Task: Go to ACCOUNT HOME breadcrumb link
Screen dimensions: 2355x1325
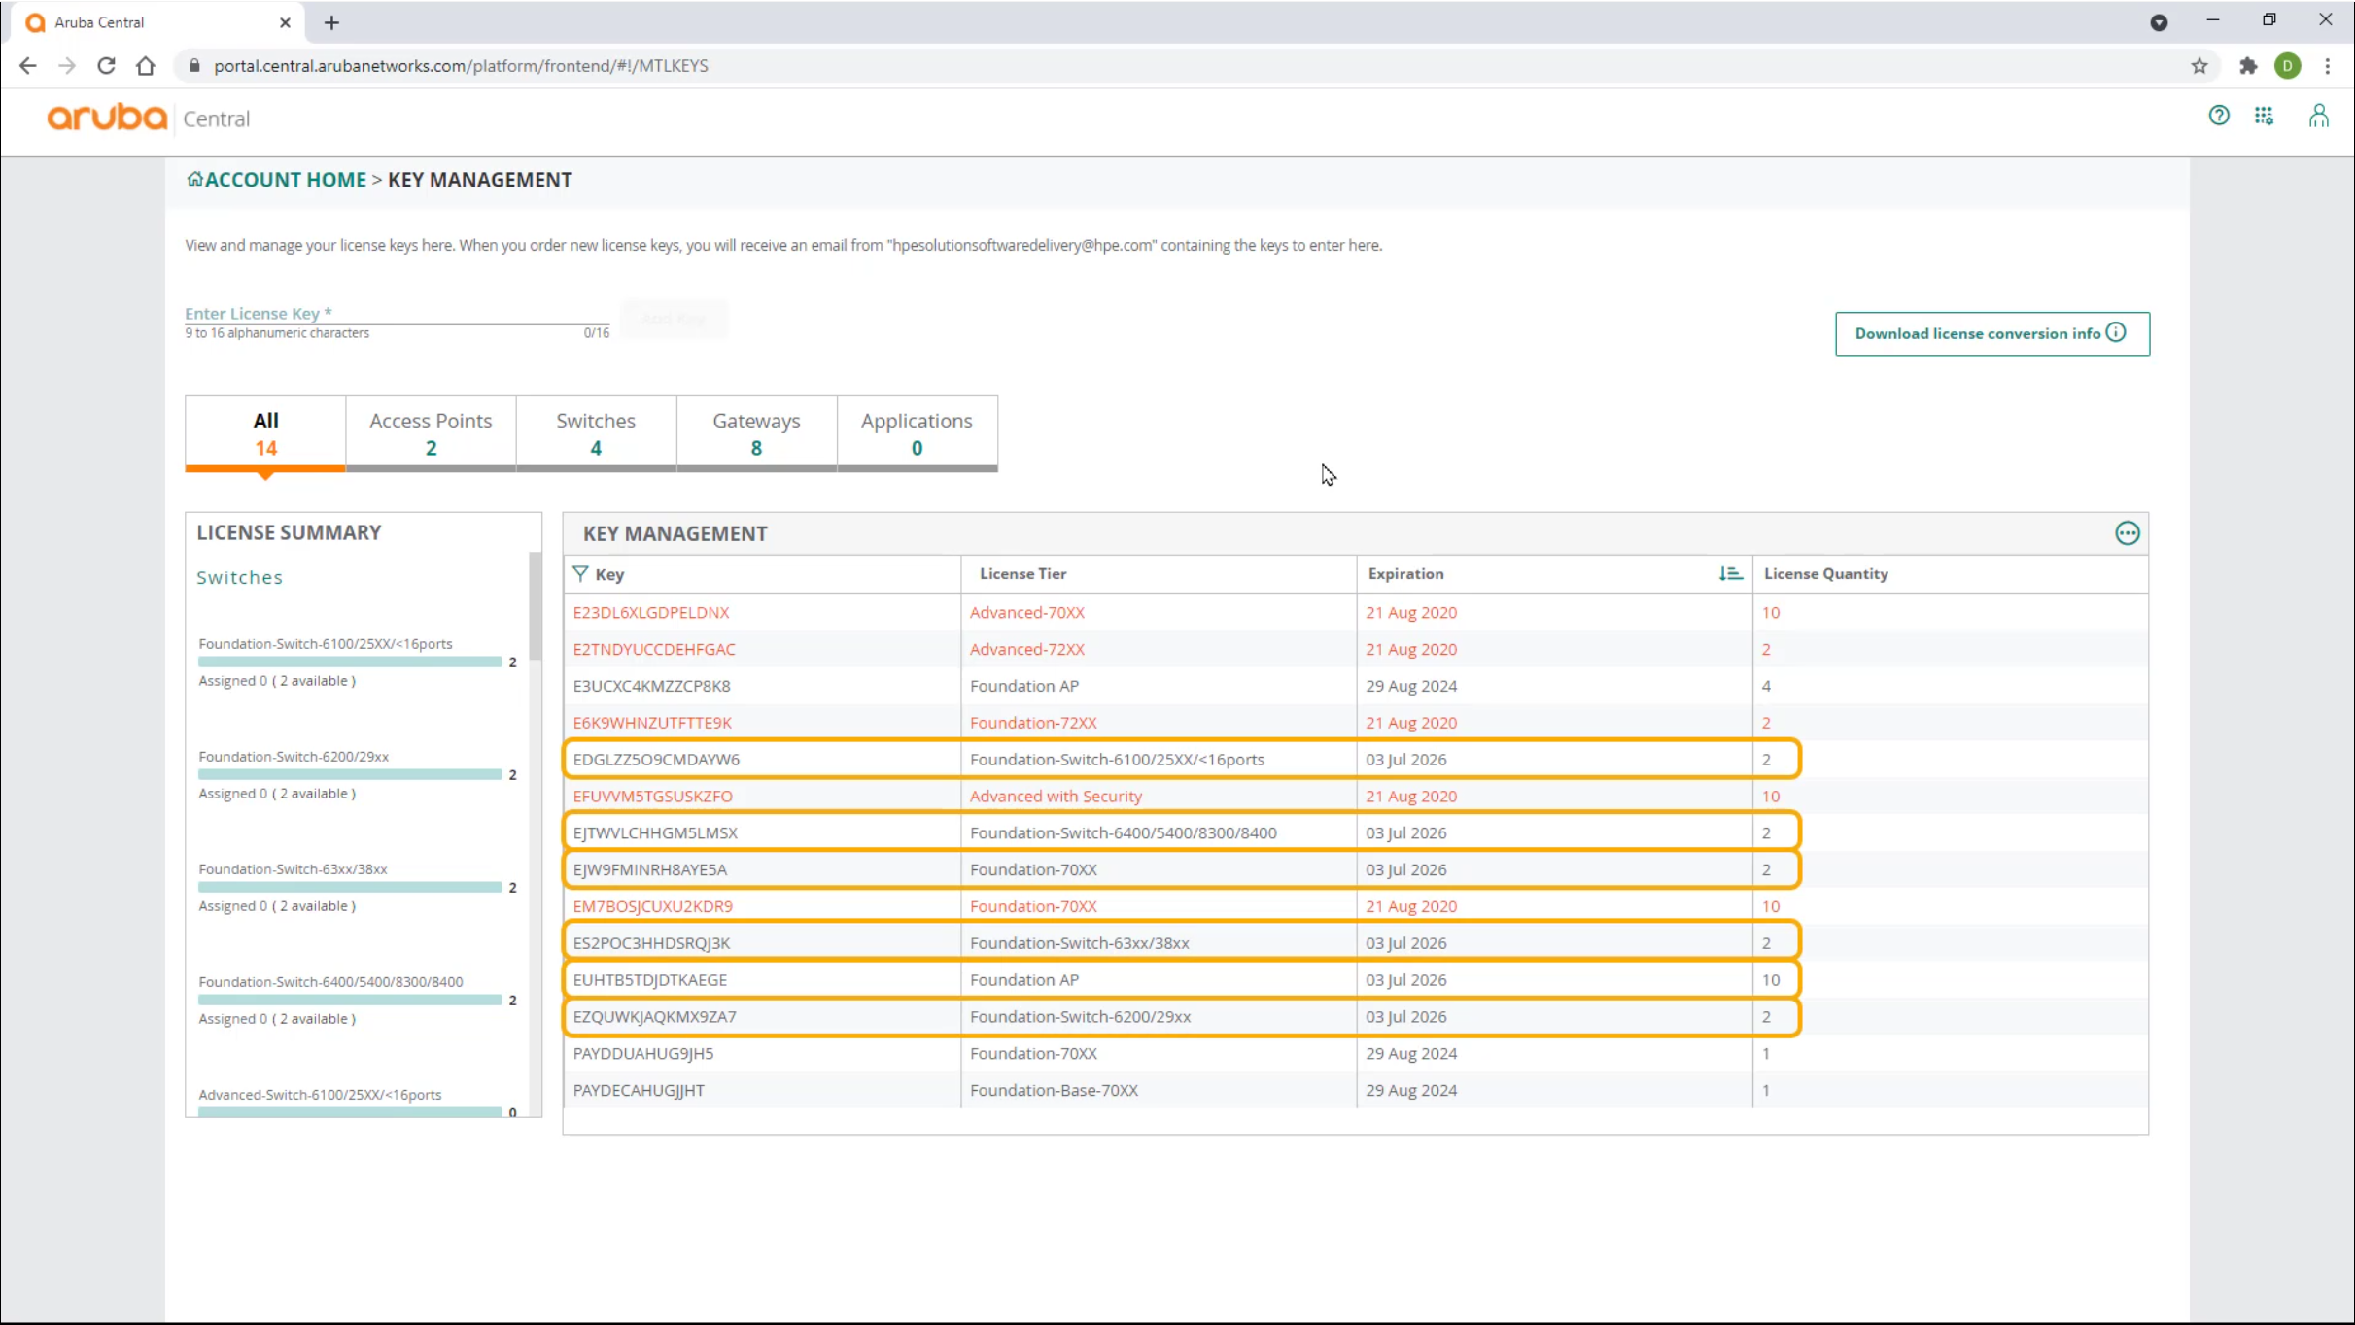Action: tap(285, 180)
